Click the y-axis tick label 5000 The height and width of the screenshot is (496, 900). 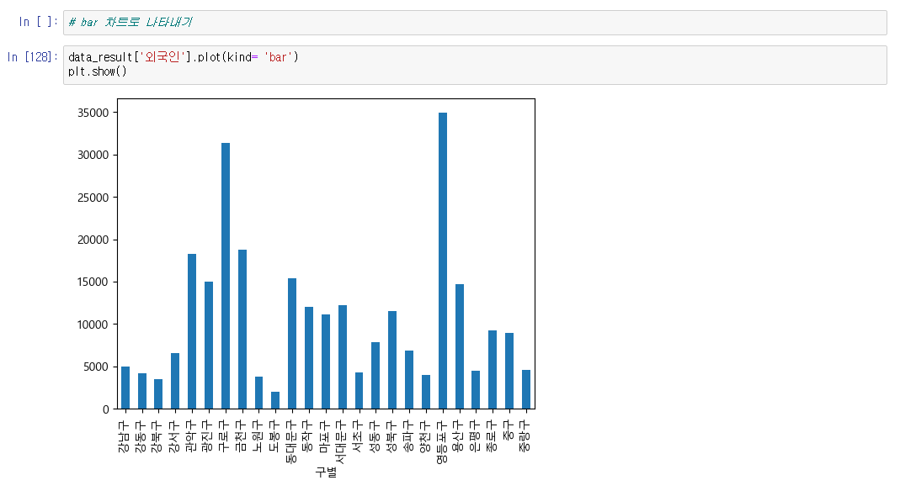click(97, 367)
